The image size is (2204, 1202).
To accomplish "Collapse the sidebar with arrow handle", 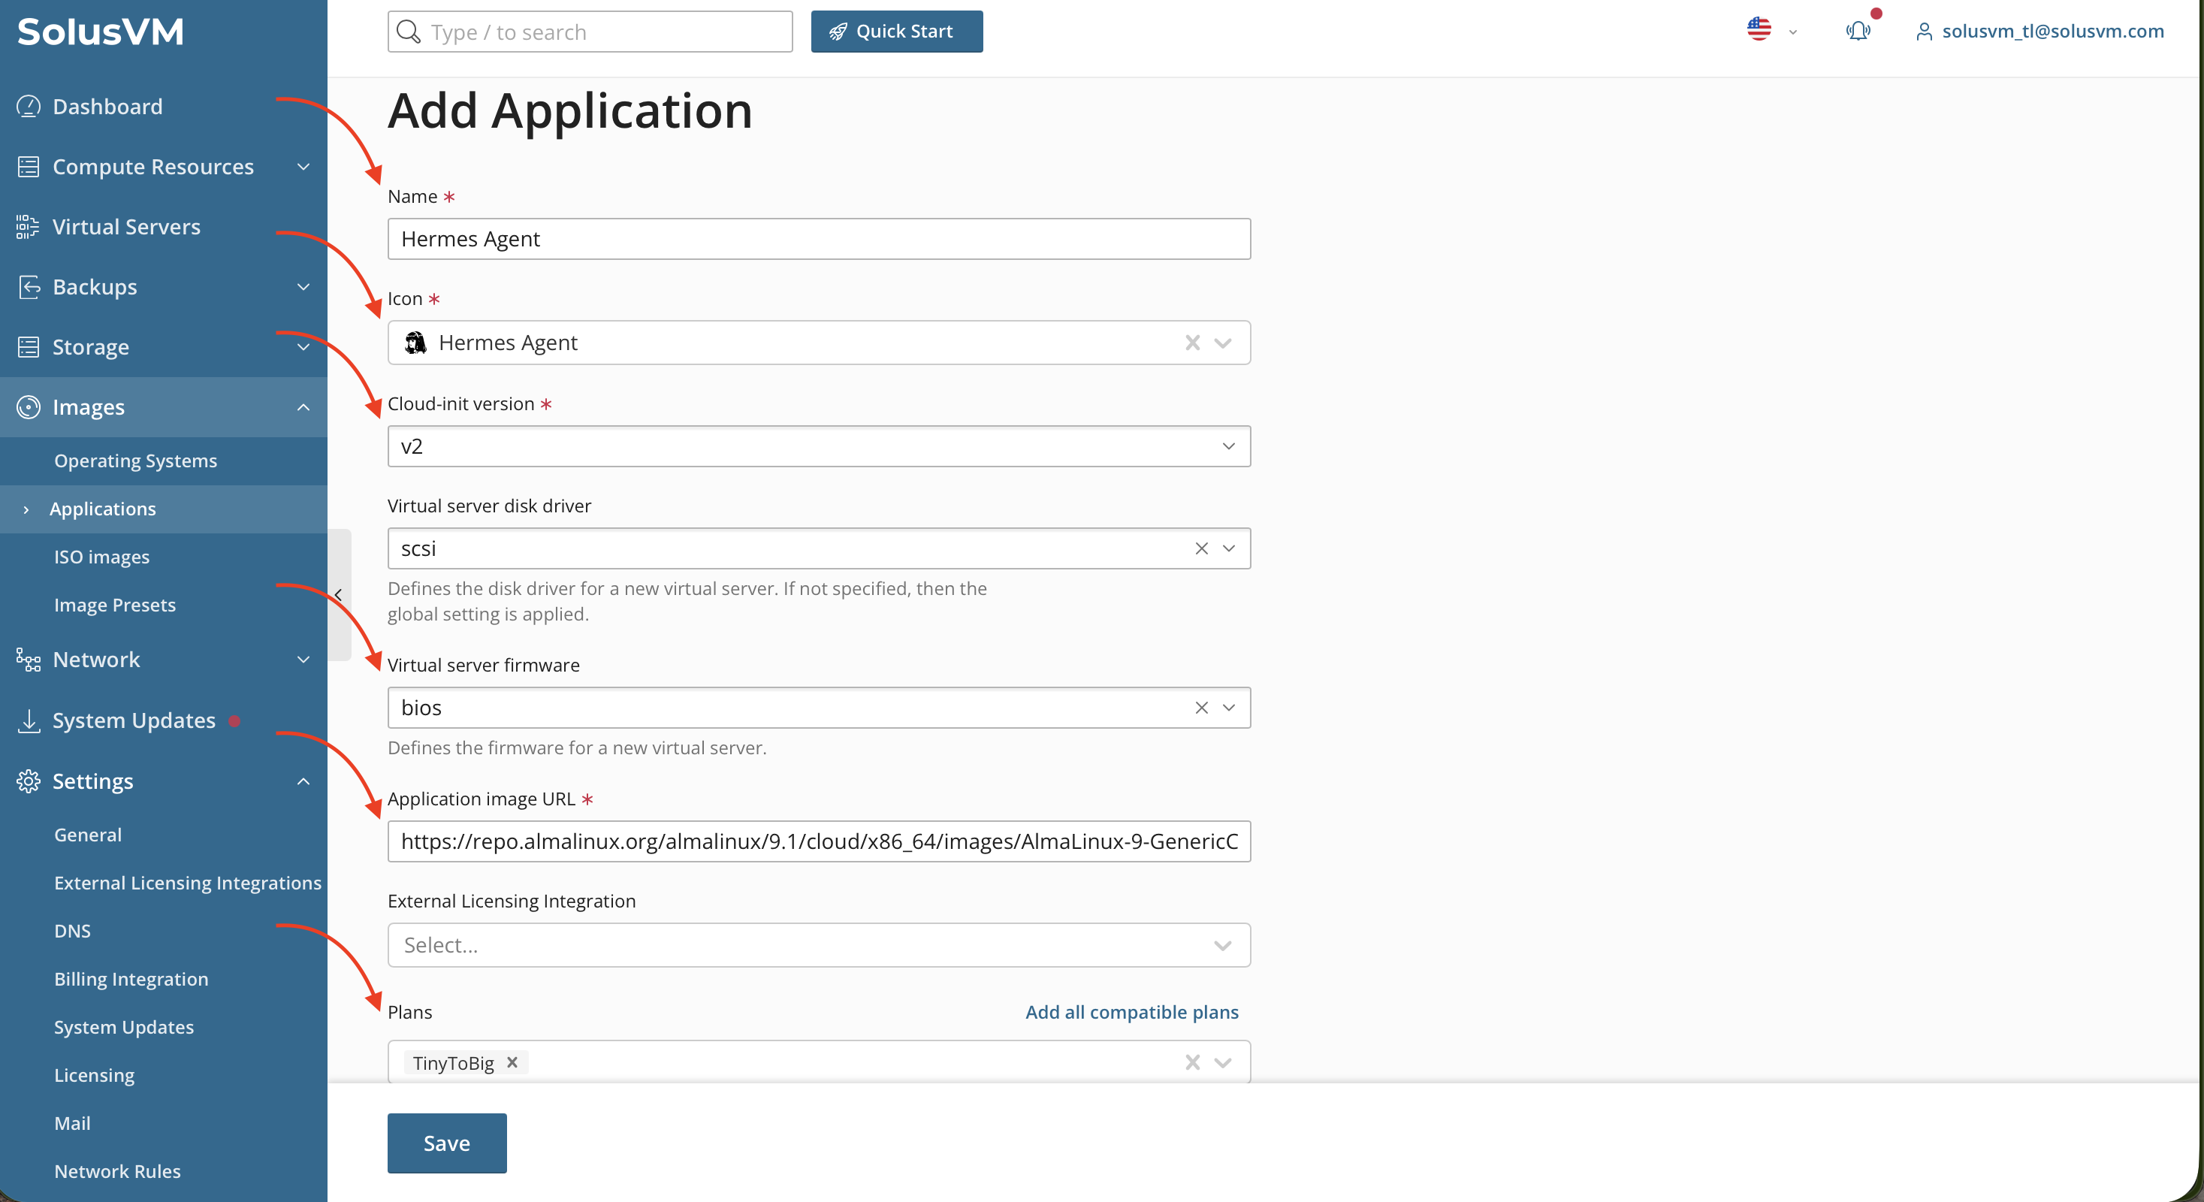I will 339,594.
